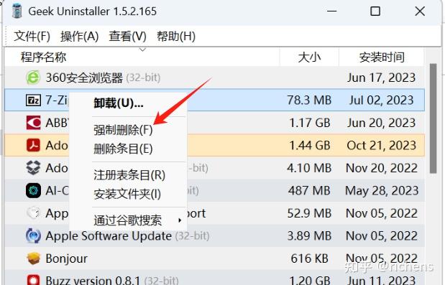Sort by 程序名称 column header
This screenshot has height=285, width=445.
43,57
